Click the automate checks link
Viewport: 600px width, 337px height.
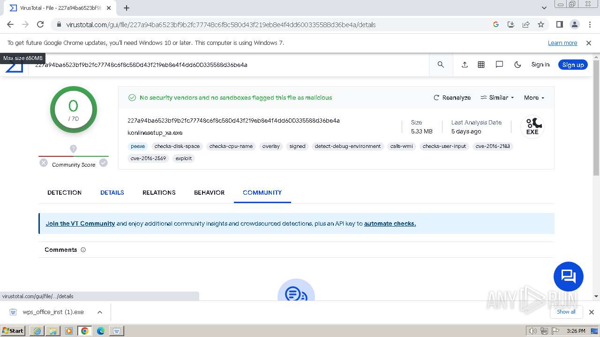[390, 223]
